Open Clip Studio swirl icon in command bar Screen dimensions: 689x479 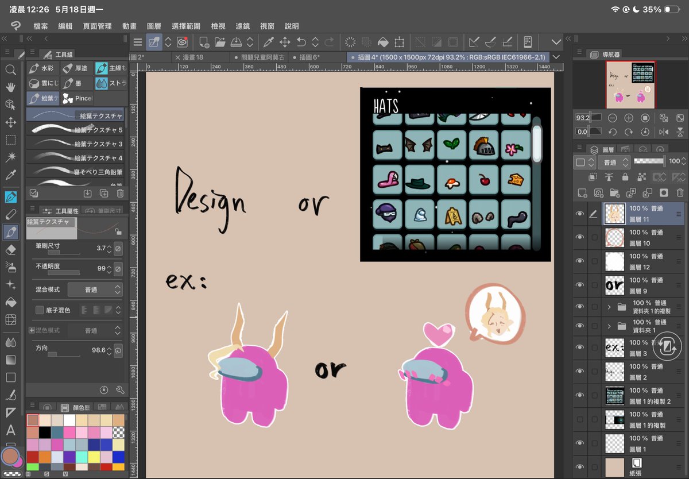point(183,42)
